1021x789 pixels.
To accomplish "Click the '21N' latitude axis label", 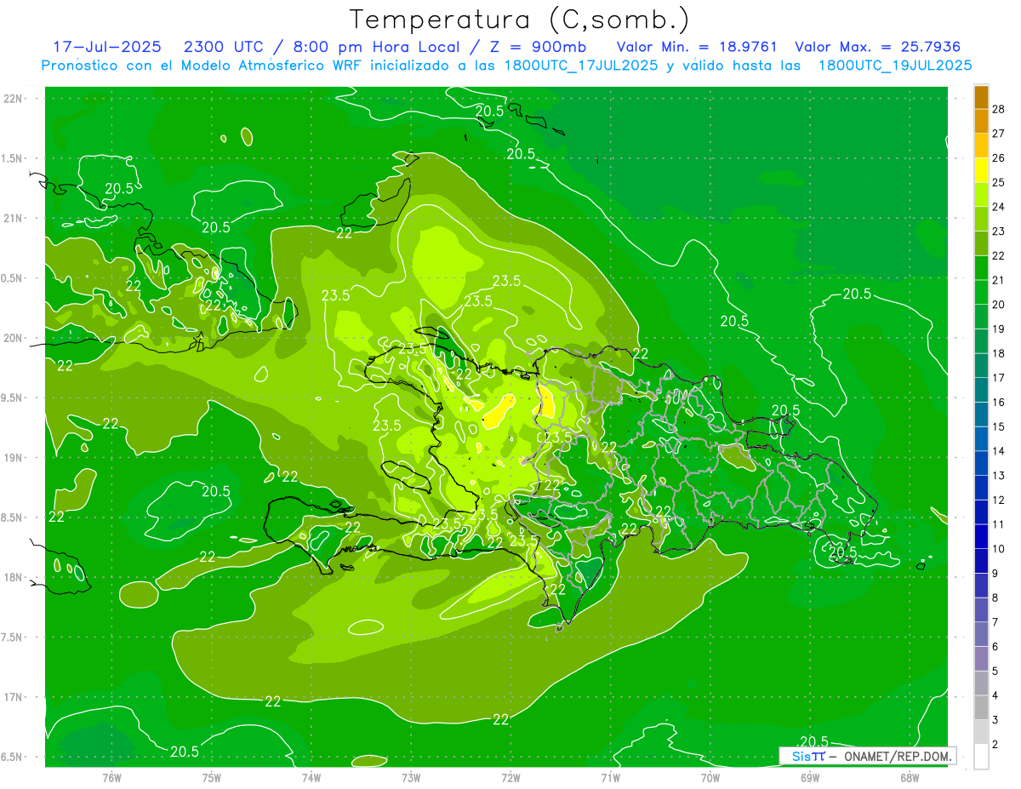I will (x=14, y=218).
